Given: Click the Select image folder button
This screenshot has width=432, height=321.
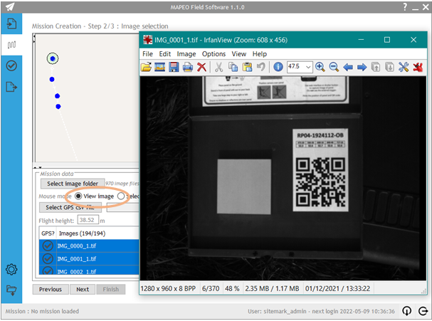Looking at the screenshot, I should [73, 184].
